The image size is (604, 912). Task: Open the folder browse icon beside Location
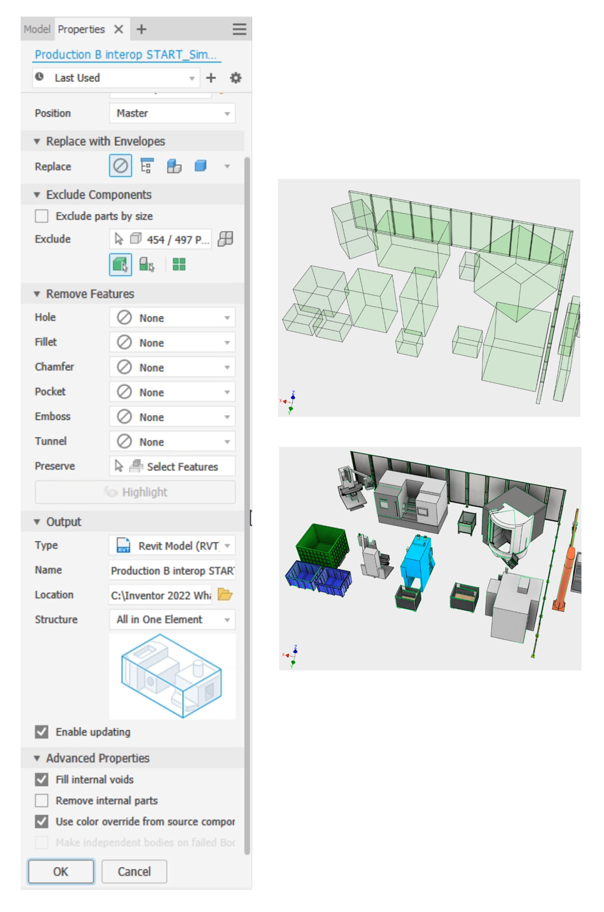[225, 595]
